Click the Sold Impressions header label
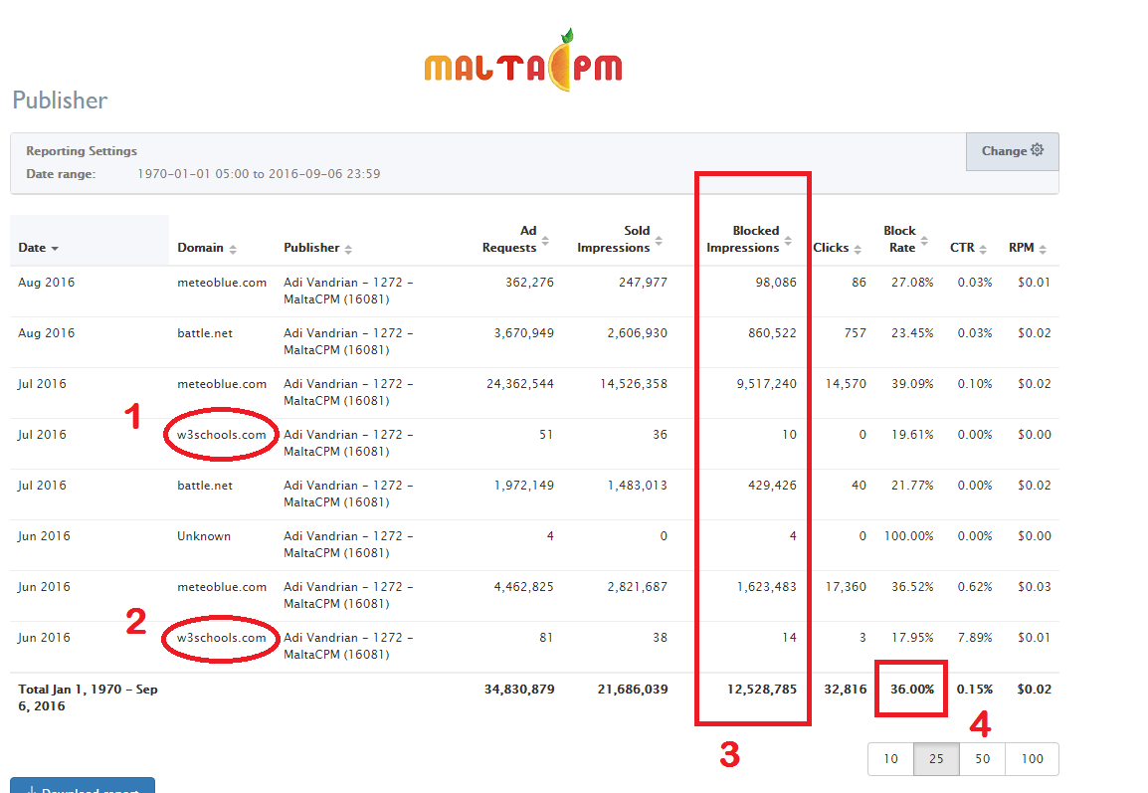 614,239
